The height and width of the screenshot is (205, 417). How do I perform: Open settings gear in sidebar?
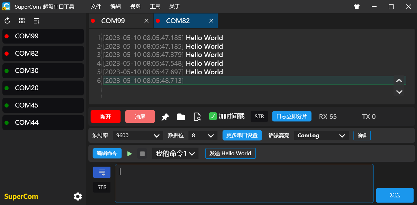(x=78, y=196)
